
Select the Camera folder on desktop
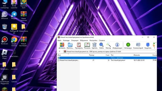pos(14,78)
